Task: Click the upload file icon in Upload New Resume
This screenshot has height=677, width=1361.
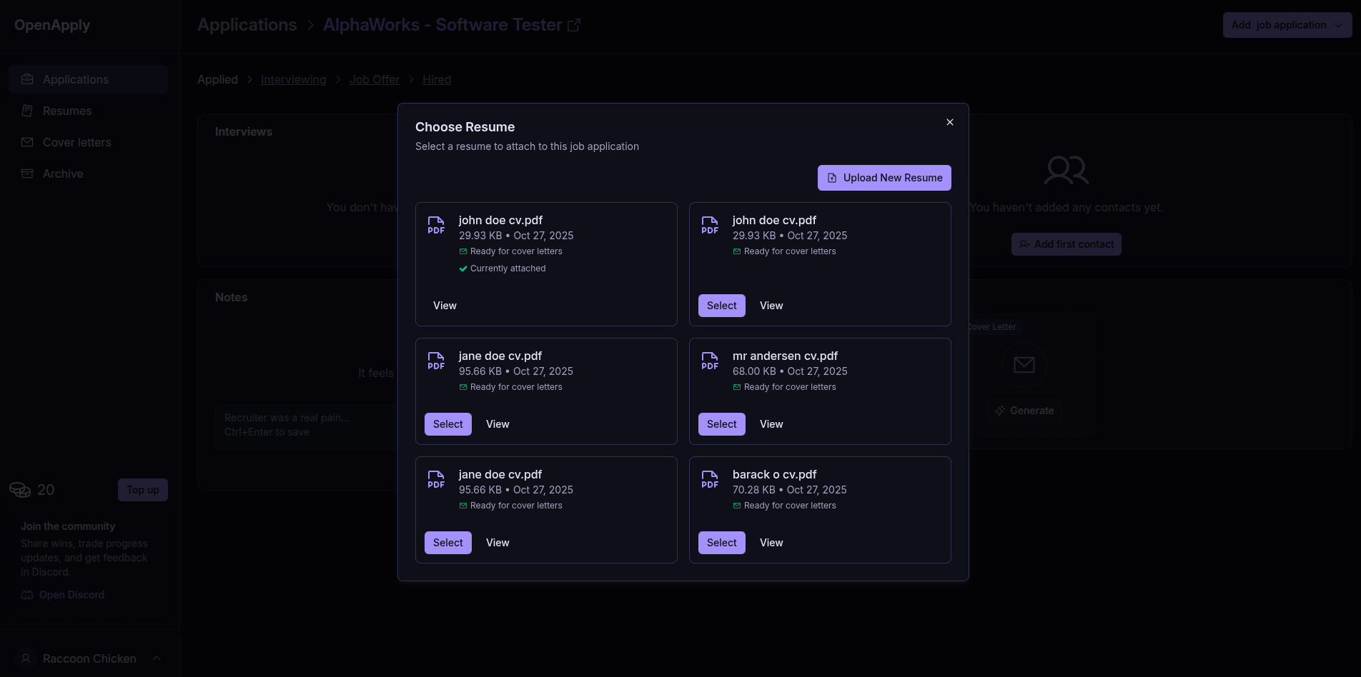Action: click(x=832, y=178)
